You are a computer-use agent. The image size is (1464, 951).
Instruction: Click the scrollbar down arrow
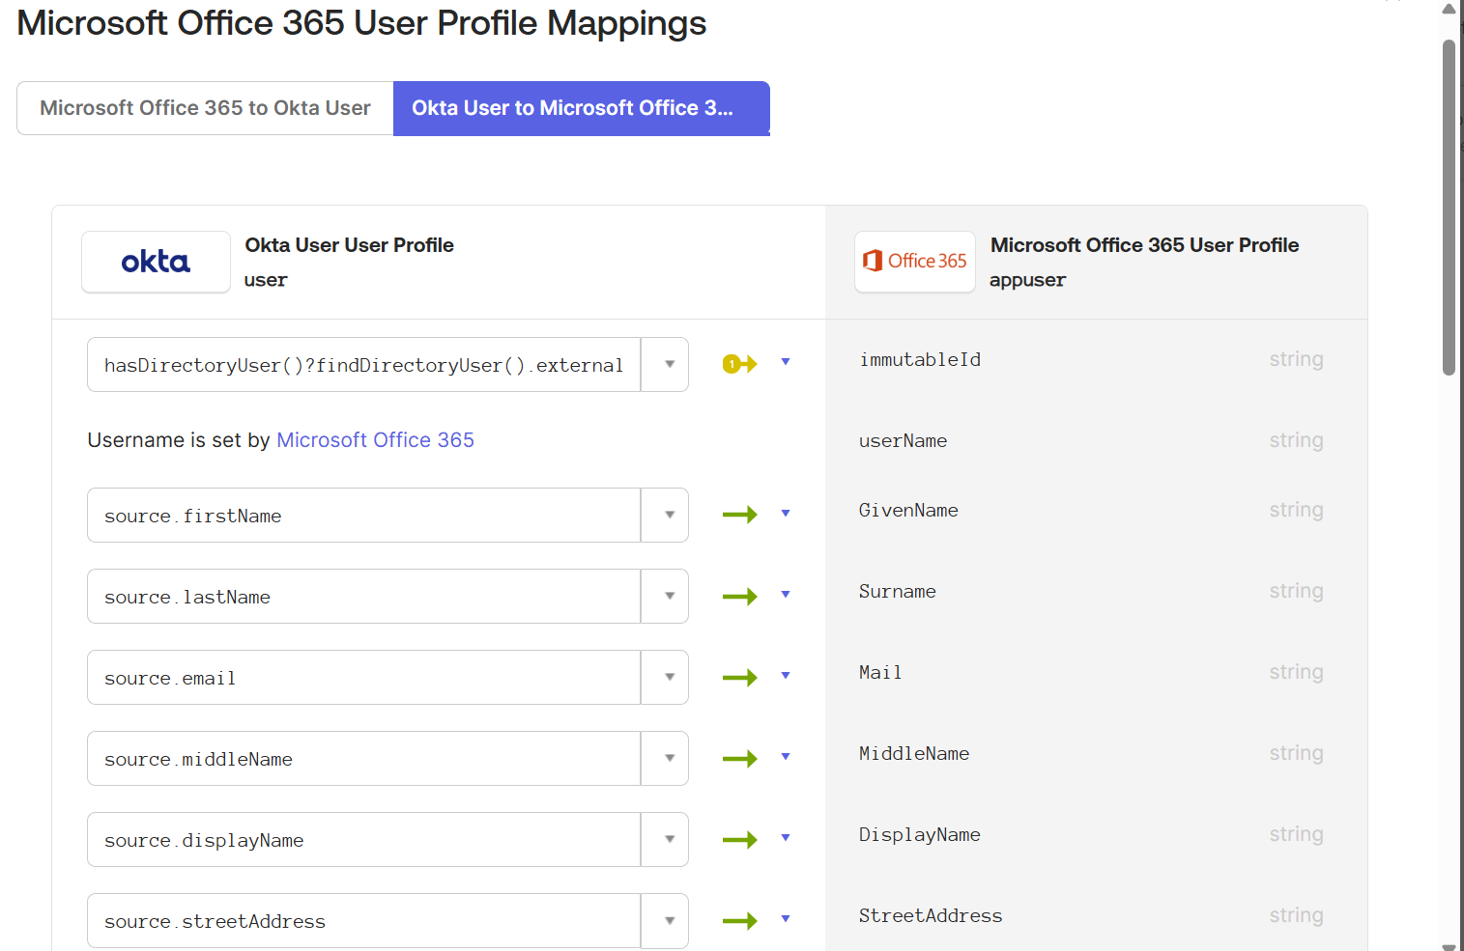tap(1449, 945)
